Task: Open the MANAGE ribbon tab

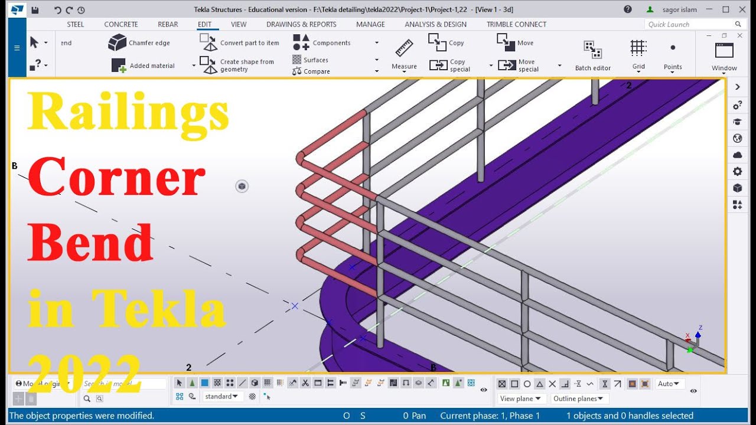Action: click(370, 24)
